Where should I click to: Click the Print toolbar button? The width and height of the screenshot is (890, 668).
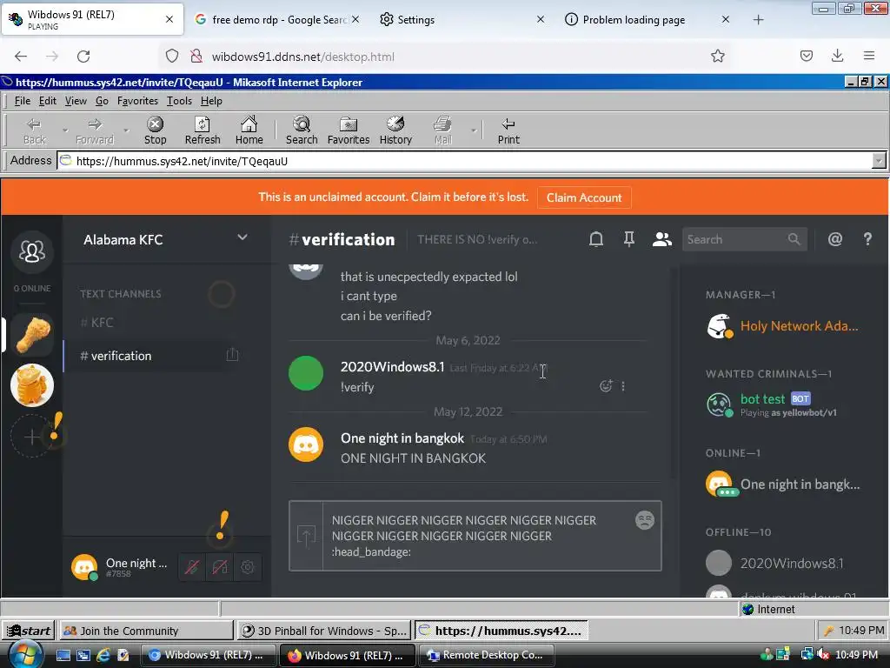click(x=508, y=130)
